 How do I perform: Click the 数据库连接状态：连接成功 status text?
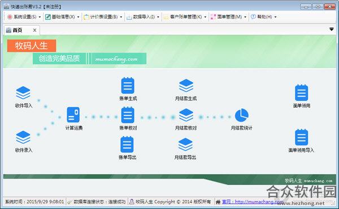coord(99,202)
